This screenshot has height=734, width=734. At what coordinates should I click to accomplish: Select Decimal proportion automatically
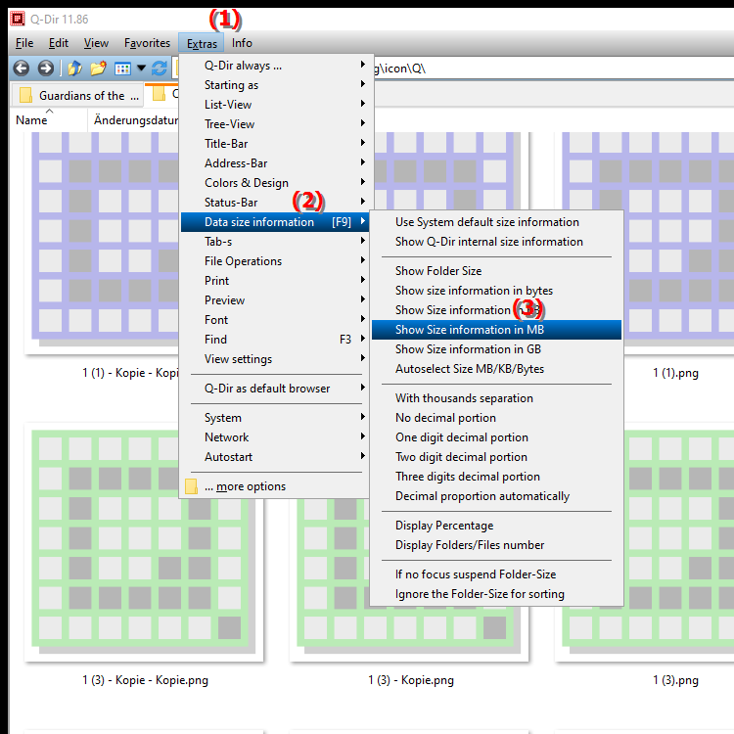click(496, 496)
